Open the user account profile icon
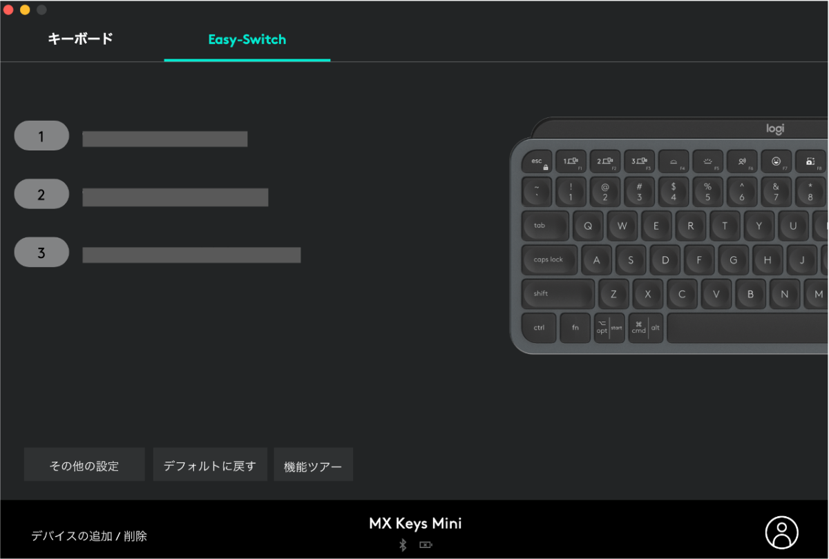829x559 pixels. 781,532
